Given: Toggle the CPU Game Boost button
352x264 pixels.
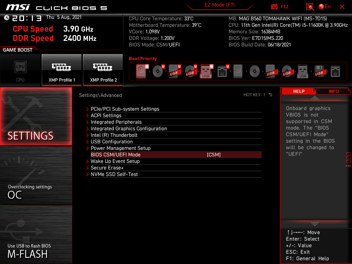Looking at the screenshot, I should tap(20, 70).
